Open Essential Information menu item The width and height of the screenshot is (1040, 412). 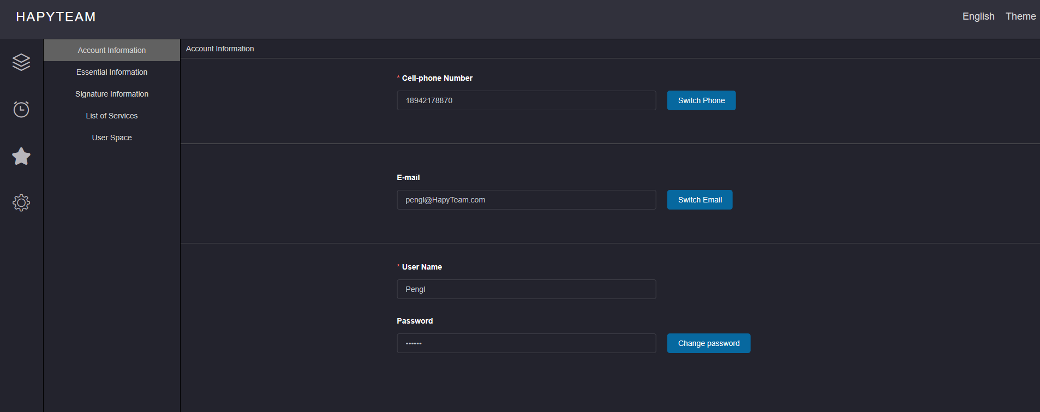pyautogui.click(x=112, y=72)
